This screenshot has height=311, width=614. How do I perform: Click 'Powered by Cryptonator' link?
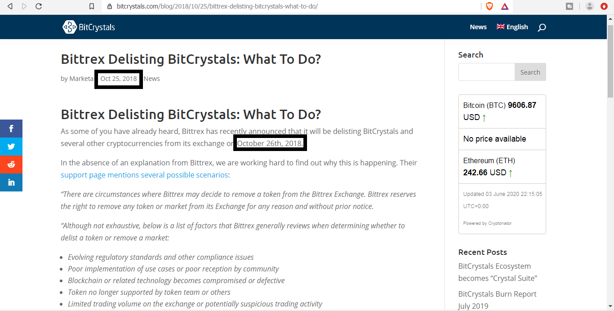487,223
